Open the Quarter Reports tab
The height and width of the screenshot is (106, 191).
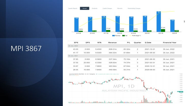coord(73,8)
